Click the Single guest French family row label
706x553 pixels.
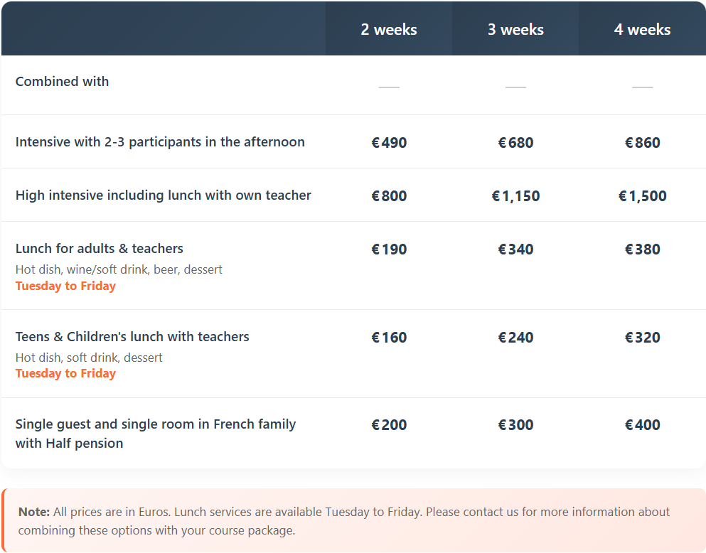tap(156, 434)
